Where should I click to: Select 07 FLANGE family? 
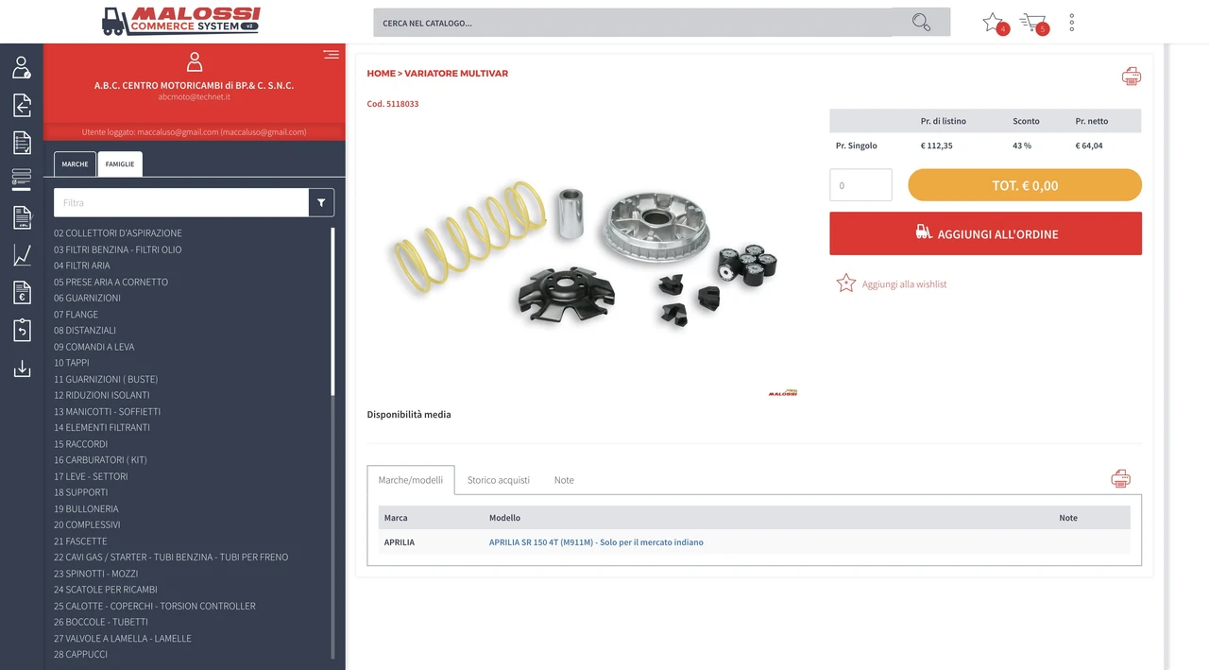(76, 314)
